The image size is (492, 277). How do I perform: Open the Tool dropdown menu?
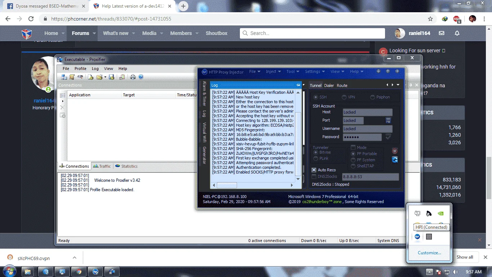coord(293,71)
